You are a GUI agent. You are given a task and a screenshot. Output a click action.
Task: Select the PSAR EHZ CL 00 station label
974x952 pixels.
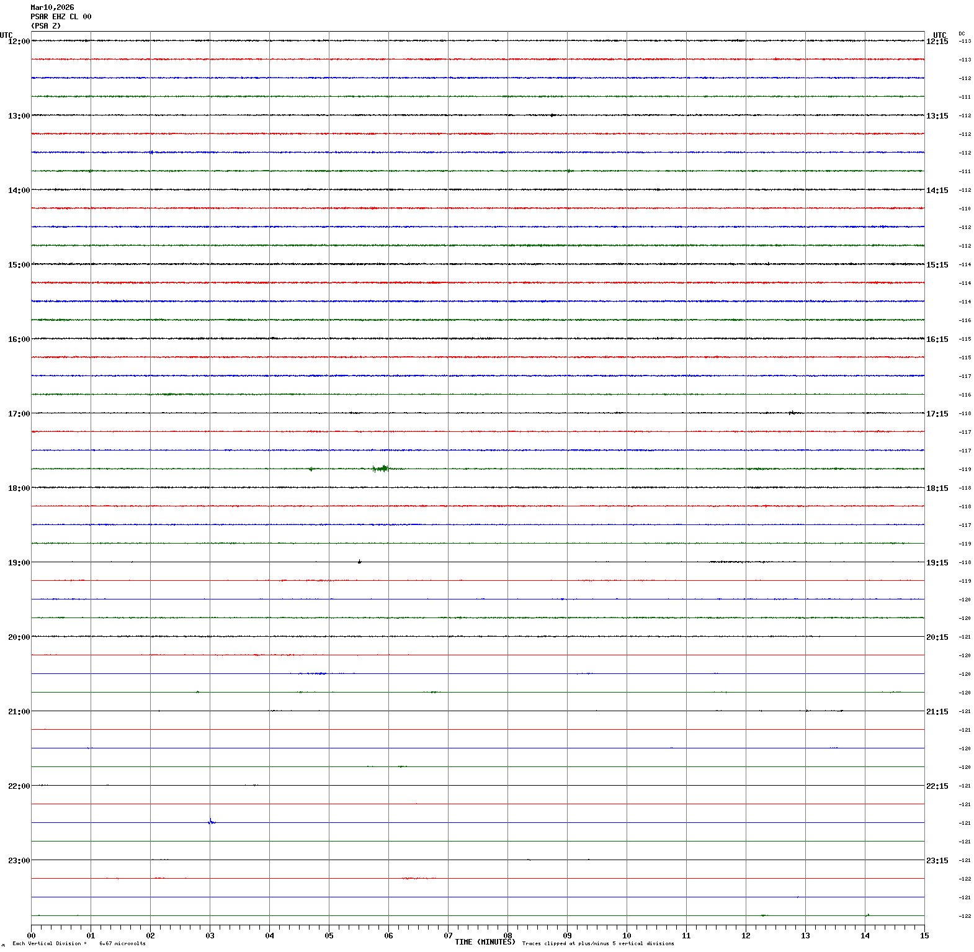[61, 17]
